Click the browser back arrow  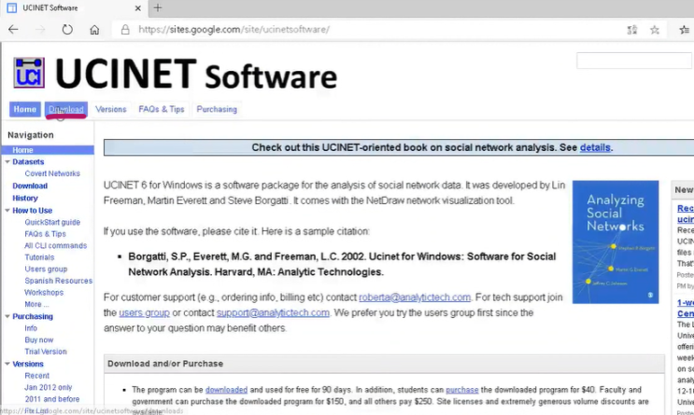13,30
